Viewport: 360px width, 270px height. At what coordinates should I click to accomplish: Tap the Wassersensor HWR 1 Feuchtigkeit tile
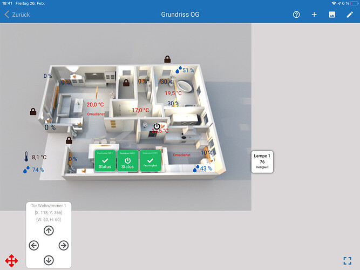(x=150, y=161)
